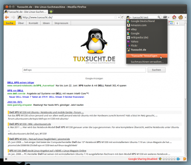This screenshot has height=165, width=191.
Task: Click the globe shield status bar icon
Action: (160, 159)
